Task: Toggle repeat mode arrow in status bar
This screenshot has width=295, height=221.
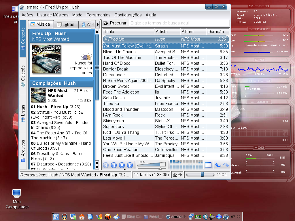Action: 180,175
